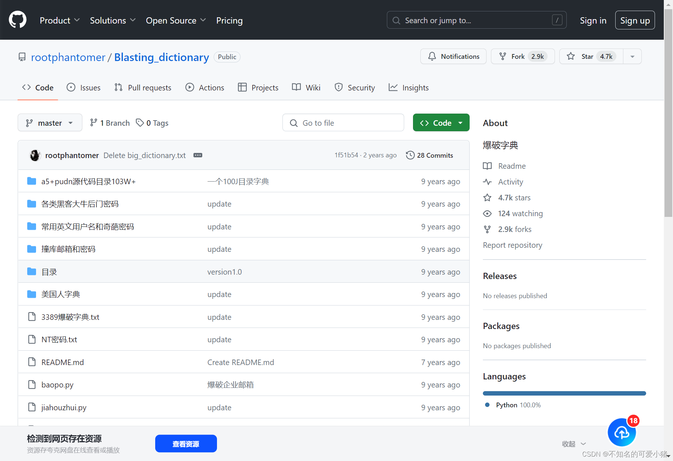Open the Wiki tab

(x=306, y=87)
